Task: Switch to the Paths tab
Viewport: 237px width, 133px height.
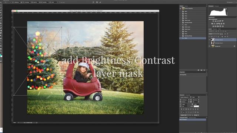Action: click(220, 29)
